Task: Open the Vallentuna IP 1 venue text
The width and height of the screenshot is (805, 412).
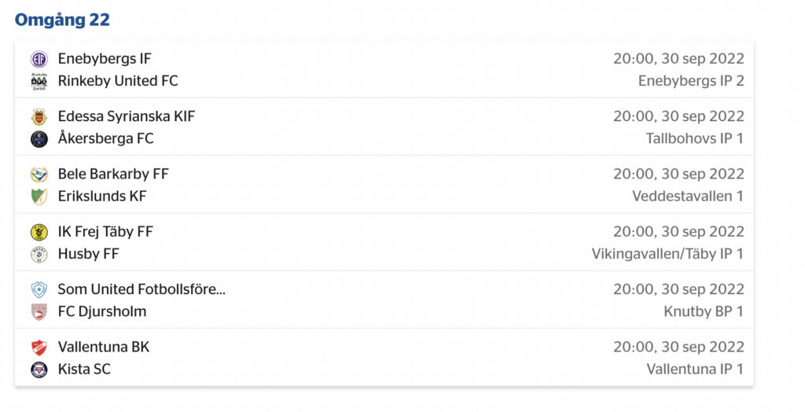Action: pyautogui.click(x=695, y=369)
